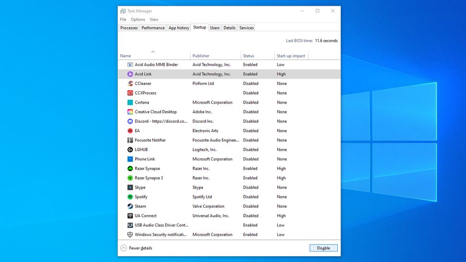Viewport: 466px width, 262px height.
Task: Select the Steam row name text
Action: click(x=140, y=206)
